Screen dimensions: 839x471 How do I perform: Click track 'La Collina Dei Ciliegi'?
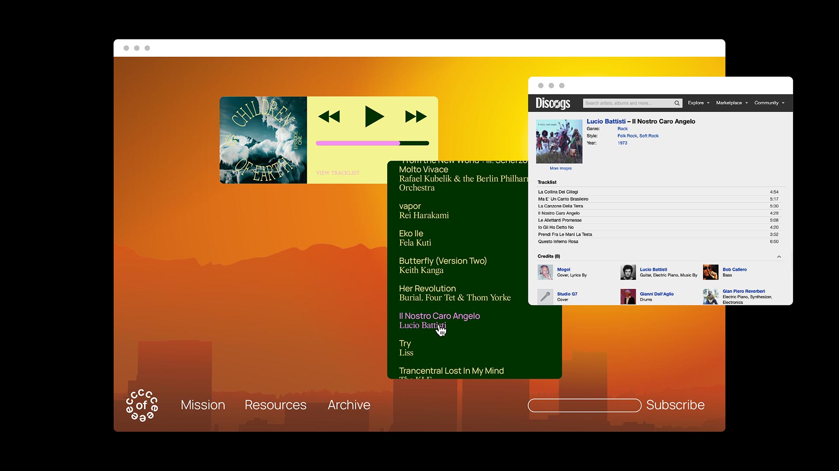pyautogui.click(x=658, y=192)
